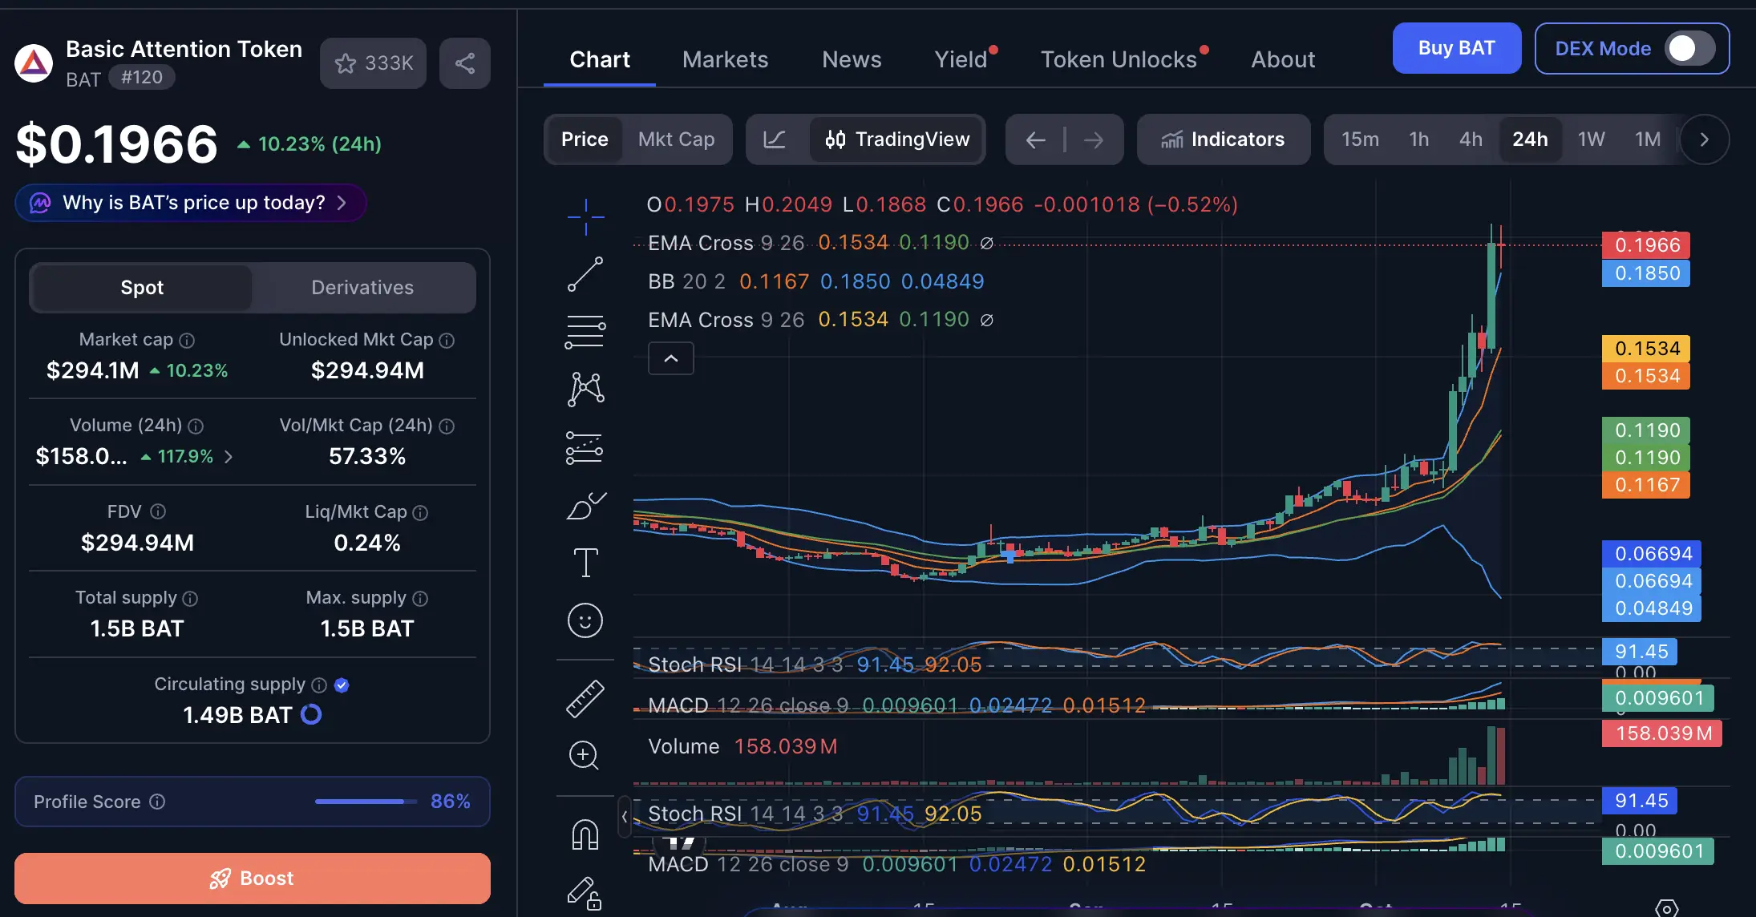Add BAT to watchlist star 333K
This screenshot has width=1756, height=917.
[373, 63]
